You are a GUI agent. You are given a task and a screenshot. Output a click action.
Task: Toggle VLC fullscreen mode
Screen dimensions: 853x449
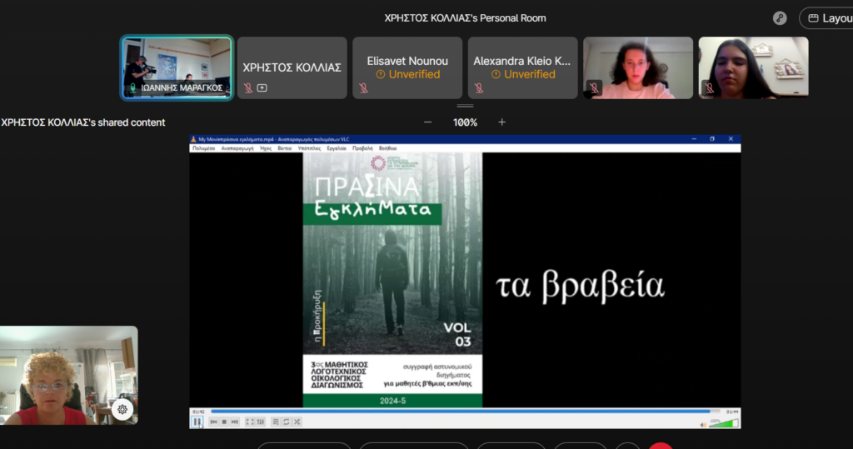(250, 422)
